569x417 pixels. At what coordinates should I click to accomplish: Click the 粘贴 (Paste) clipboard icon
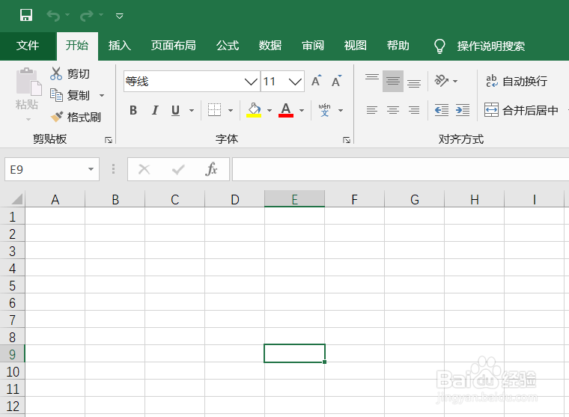[x=28, y=82]
